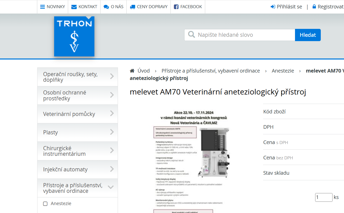
Task: Click the truck icon beside CENY DOPRAVY
Action: coord(132,7)
